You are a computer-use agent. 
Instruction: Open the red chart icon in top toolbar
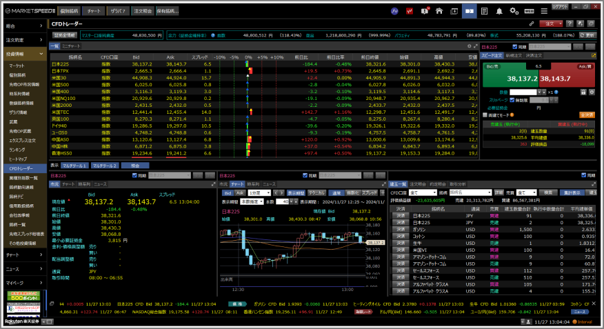[410, 11]
